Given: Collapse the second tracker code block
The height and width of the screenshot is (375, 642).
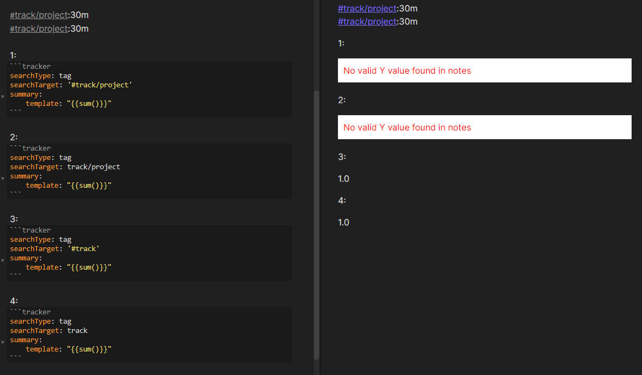Looking at the screenshot, I should point(2,178).
